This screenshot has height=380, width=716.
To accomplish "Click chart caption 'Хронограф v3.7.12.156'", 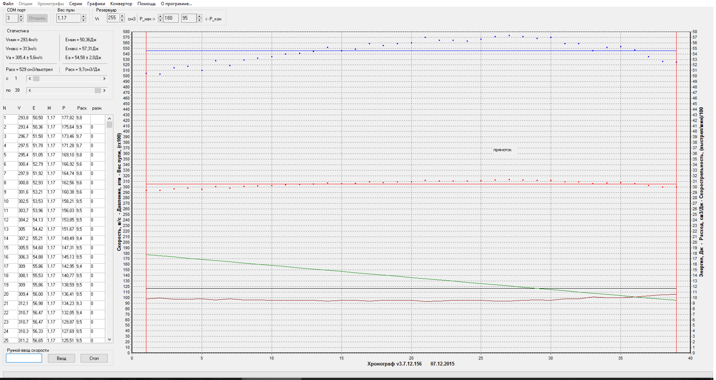I will [x=395, y=364].
